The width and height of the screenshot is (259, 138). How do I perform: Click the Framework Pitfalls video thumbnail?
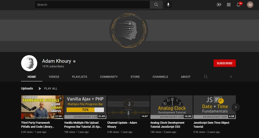(x=42, y=107)
